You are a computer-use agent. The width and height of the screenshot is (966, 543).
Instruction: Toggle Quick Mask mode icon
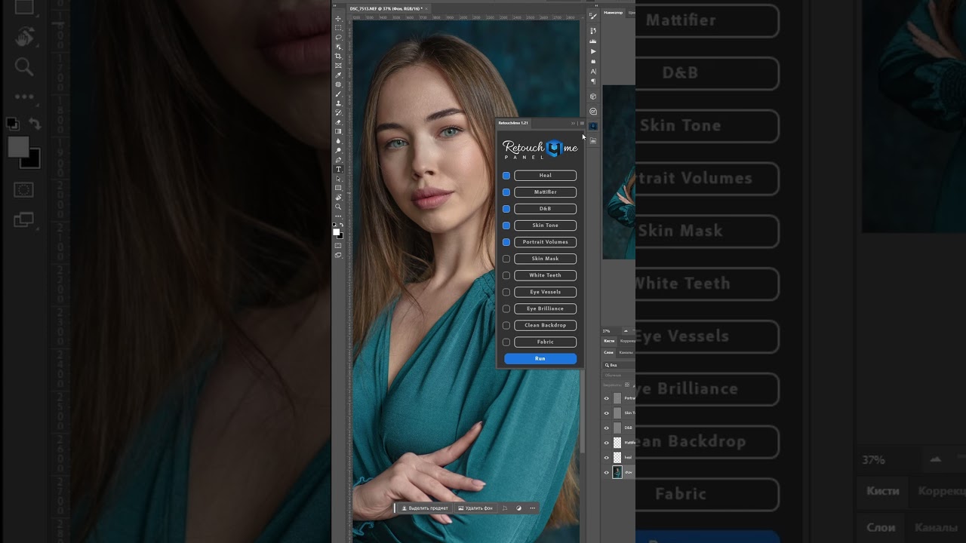(338, 245)
